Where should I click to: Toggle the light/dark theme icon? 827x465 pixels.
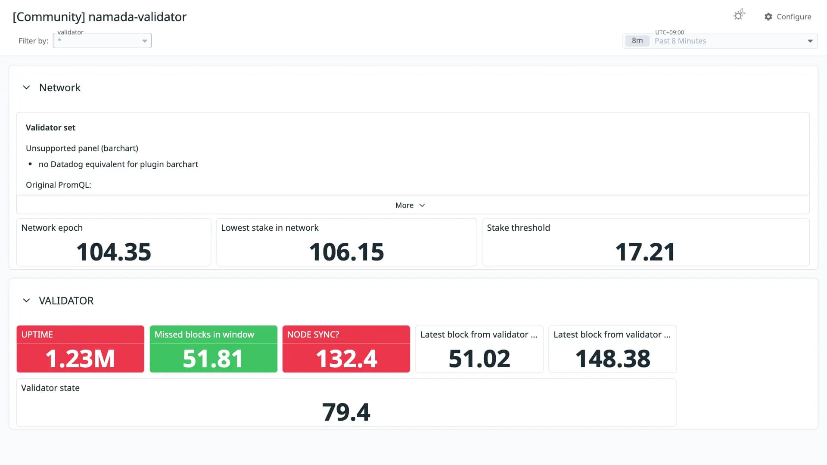739,15
